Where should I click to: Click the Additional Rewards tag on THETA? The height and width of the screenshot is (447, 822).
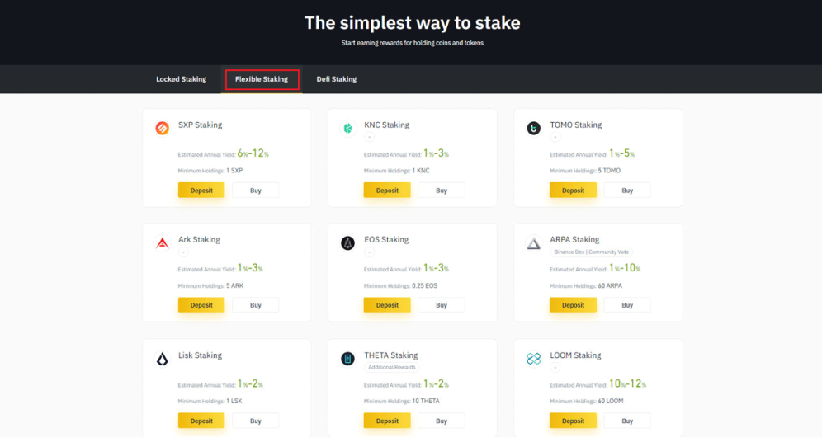point(393,367)
